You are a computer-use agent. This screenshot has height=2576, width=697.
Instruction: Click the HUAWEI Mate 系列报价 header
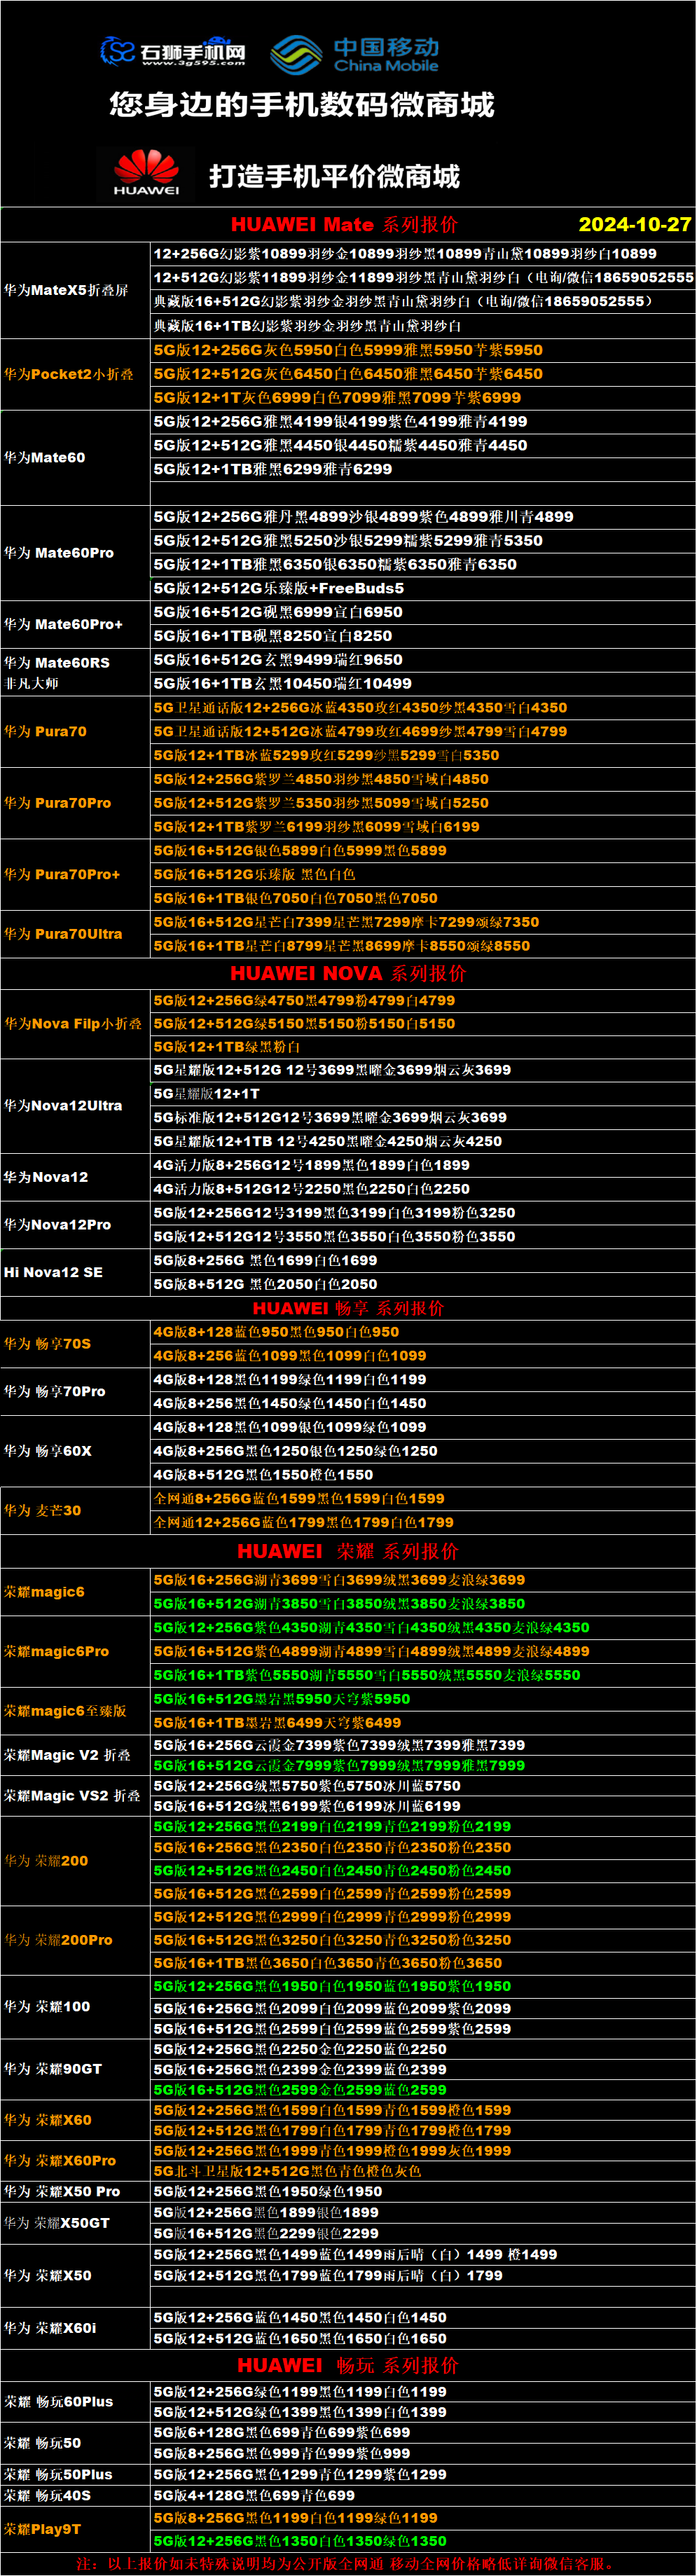pos(345,224)
